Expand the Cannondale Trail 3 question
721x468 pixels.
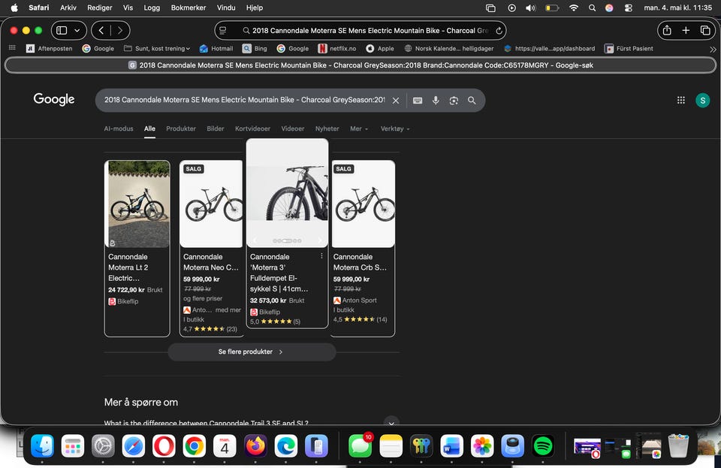coord(391,422)
